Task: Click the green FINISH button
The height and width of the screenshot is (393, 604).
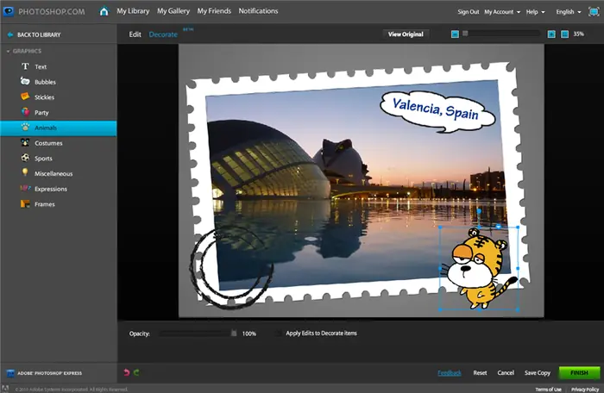Action: point(579,372)
